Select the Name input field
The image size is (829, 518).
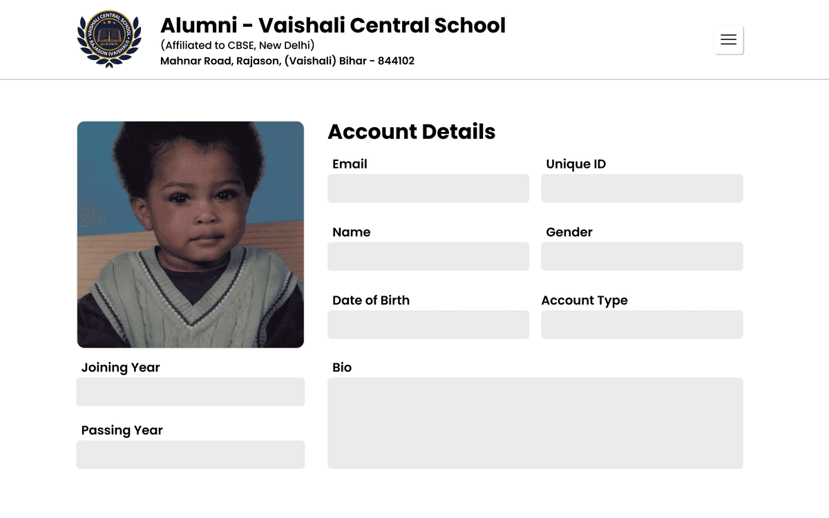coord(428,257)
